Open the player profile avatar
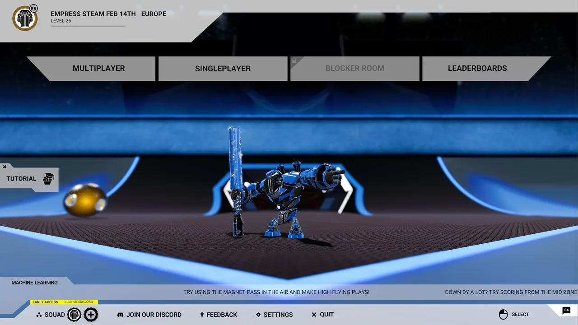The width and height of the screenshot is (578, 325). (25, 19)
